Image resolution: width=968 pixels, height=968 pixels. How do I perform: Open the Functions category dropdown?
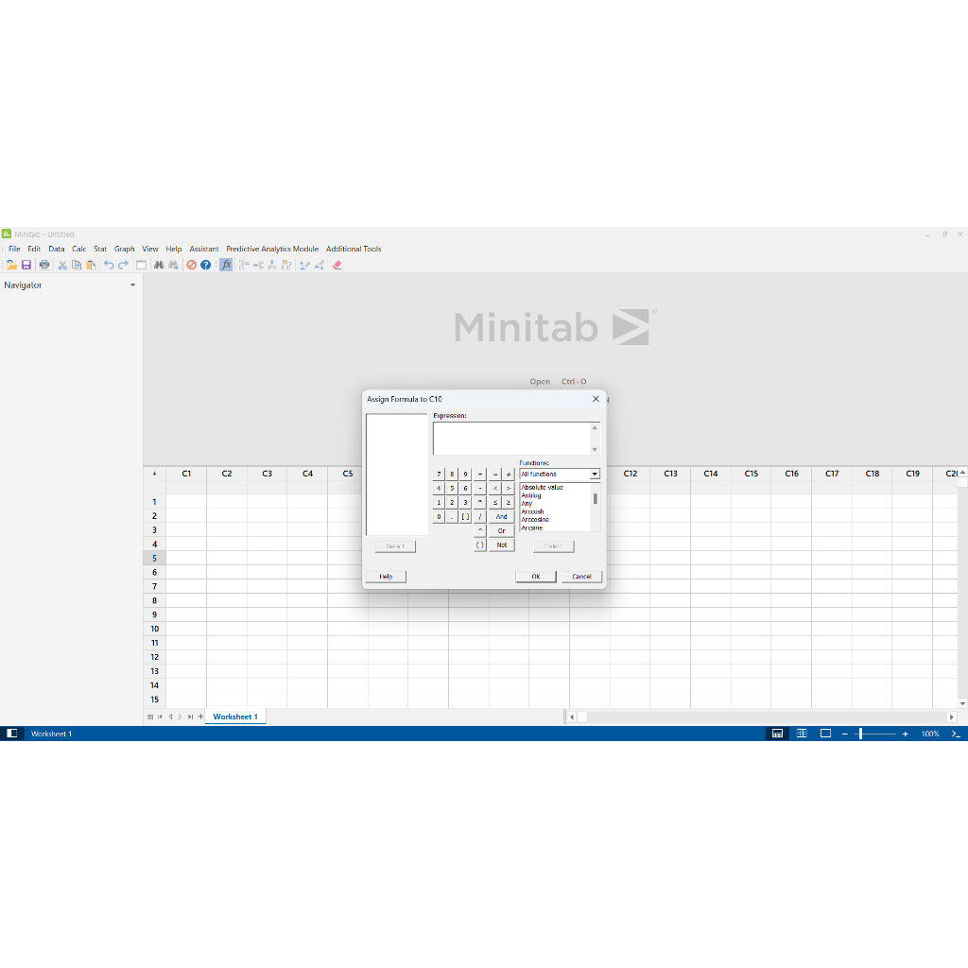click(x=595, y=475)
